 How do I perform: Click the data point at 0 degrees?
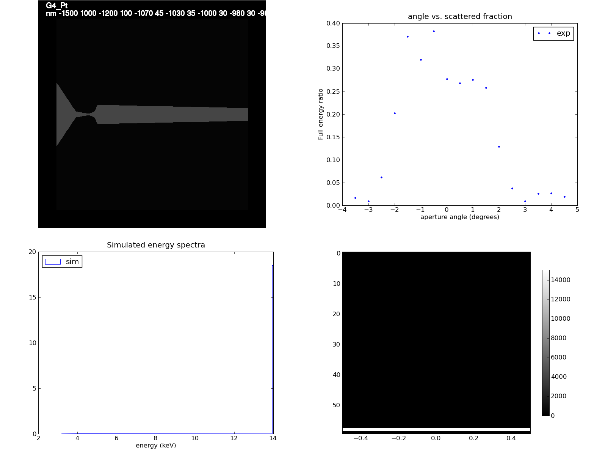pos(447,79)
